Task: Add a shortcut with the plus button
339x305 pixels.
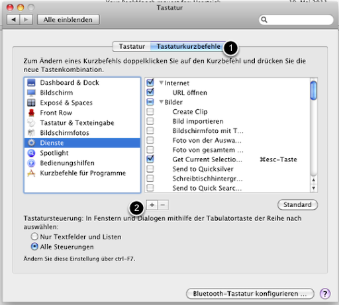Action: (152, 205)
